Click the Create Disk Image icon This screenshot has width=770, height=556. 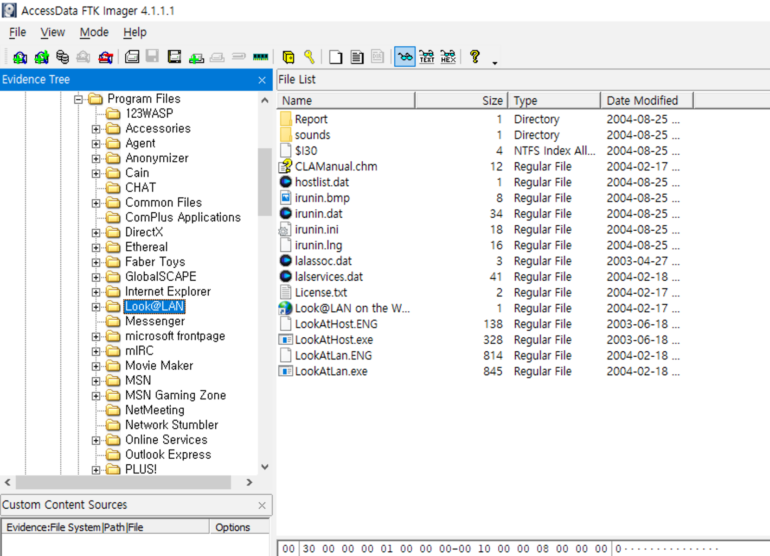[x=132, y=57]
